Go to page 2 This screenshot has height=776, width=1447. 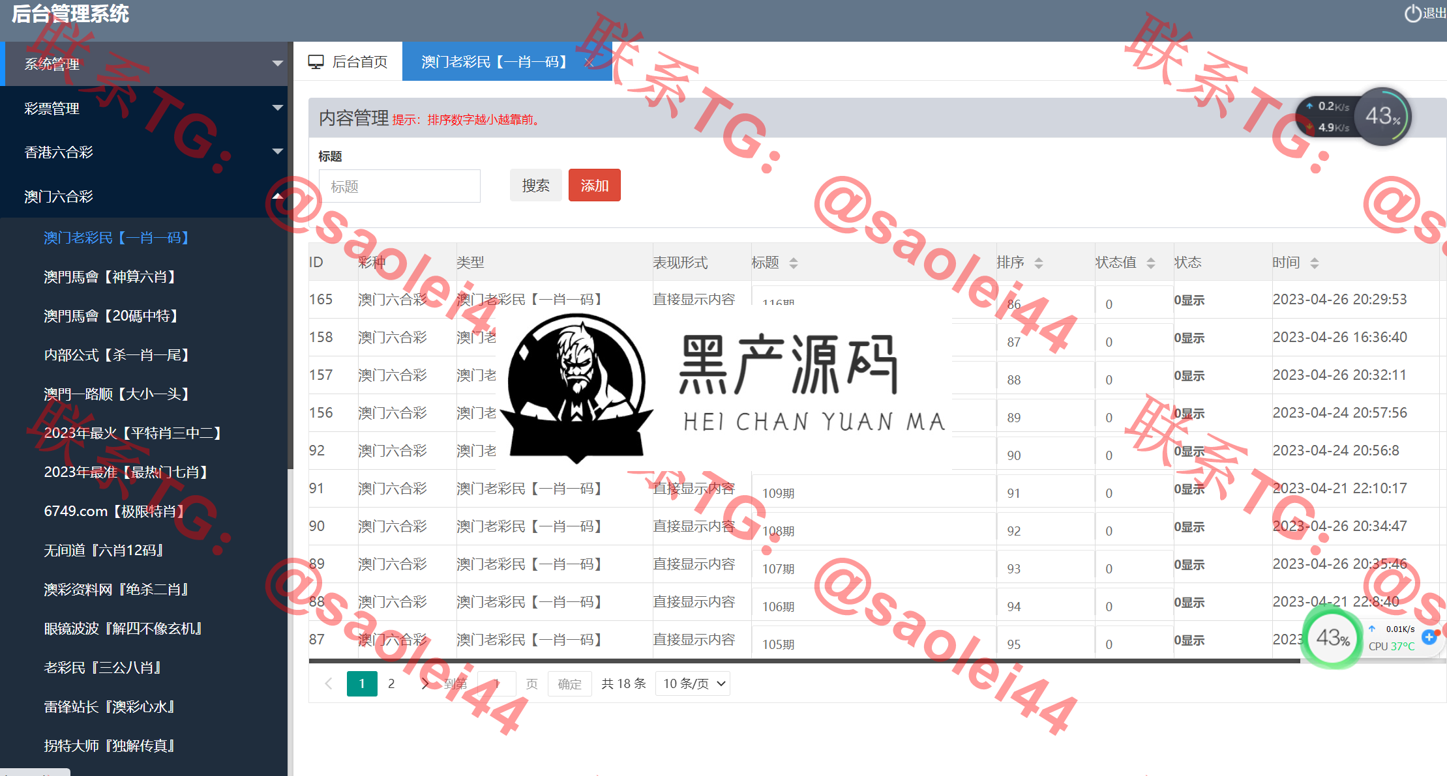pyautogui.click(x=391, y=683)
